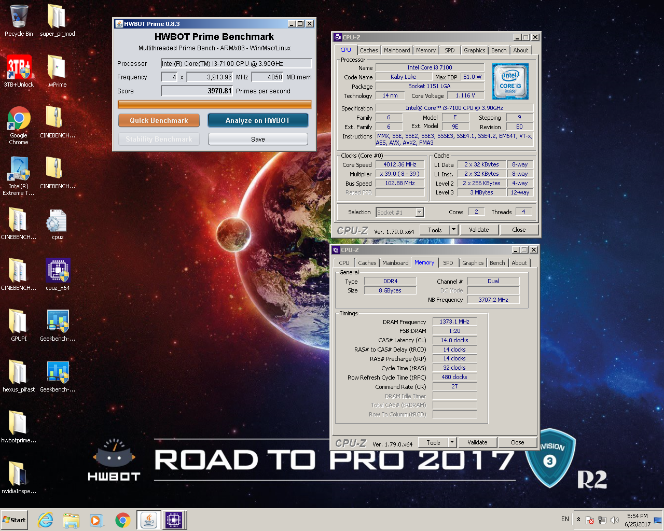
Task: Open CINEBENCH folder beside Google Chrome icon
Action: tap(57, 122)
